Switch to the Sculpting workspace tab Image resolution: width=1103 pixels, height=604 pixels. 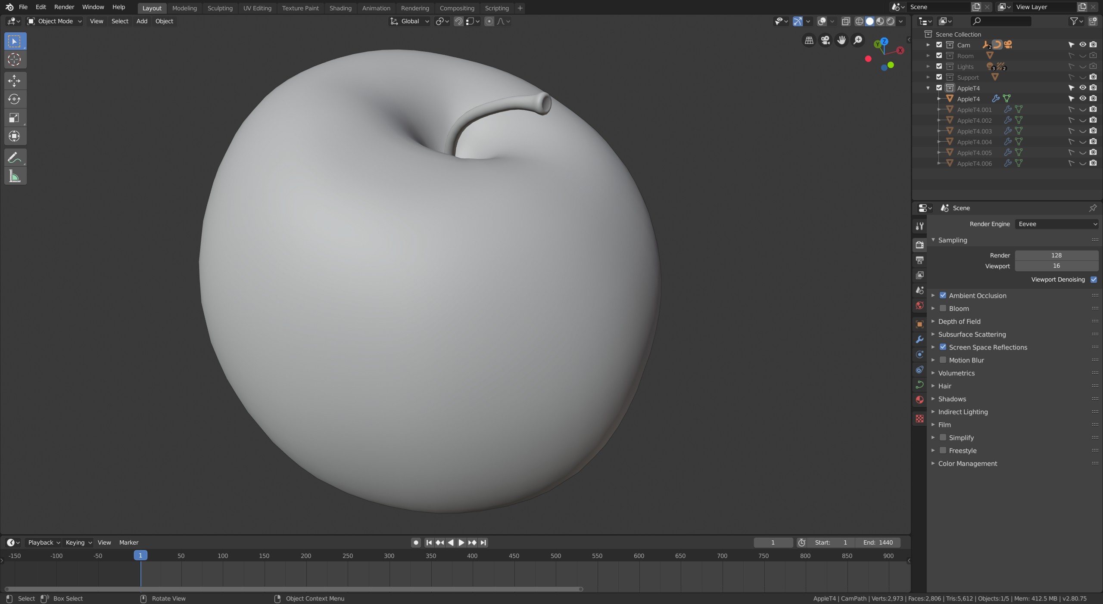tap(220, 8)
